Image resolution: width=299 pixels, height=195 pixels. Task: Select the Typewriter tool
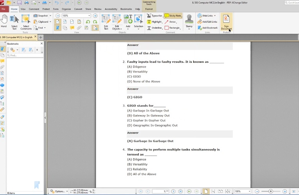155,16
